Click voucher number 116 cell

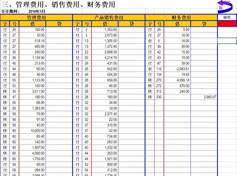click(x=159, y=69)
